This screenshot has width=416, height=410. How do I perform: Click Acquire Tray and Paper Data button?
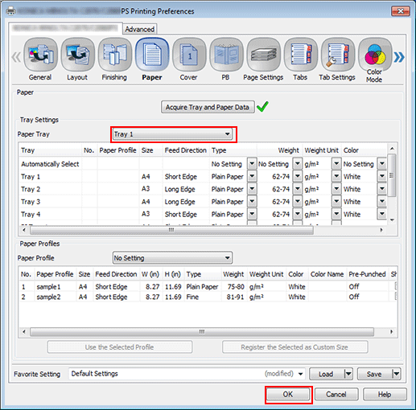208,107
